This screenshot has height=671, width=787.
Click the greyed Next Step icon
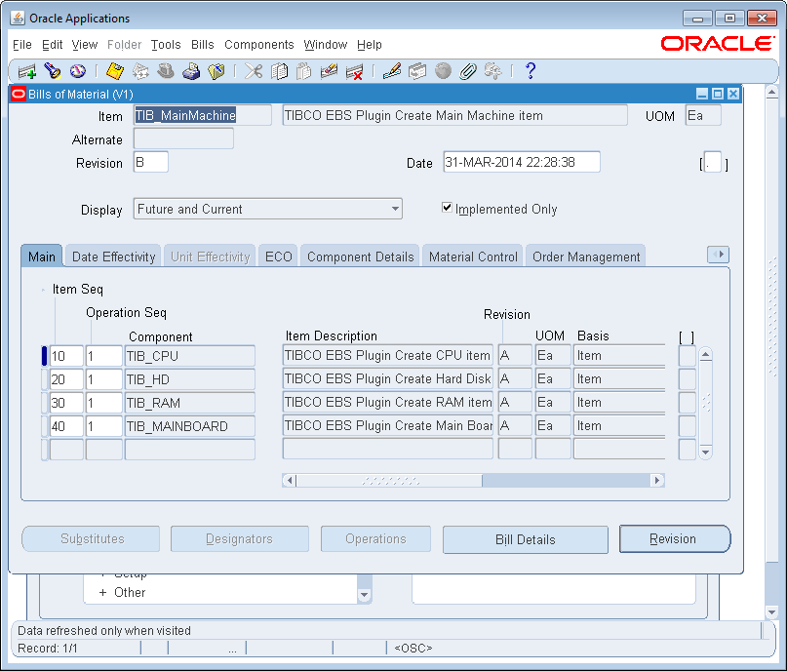[x=140, y=71]
